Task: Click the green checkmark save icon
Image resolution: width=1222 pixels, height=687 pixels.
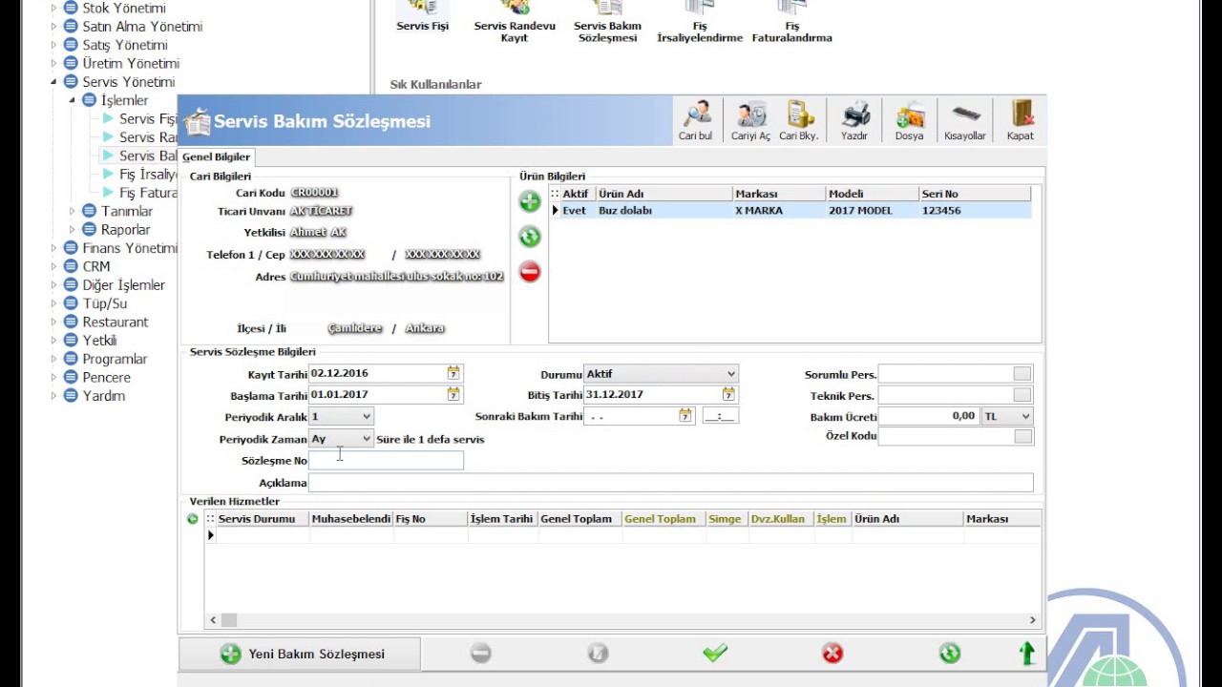Action: pos(715,653)
